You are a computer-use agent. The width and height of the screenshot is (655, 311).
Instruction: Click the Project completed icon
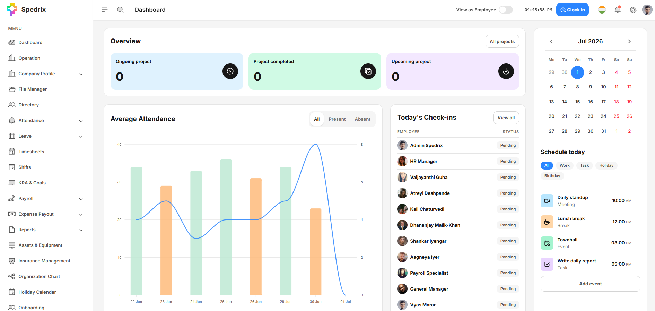(x=368, y=71)
